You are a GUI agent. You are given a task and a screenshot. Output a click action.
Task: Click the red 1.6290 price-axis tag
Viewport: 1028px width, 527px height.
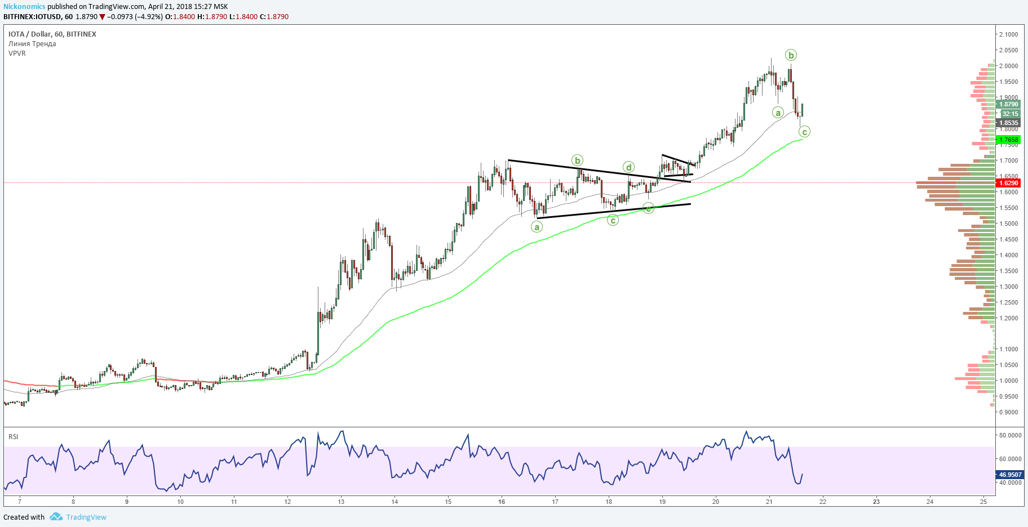[1008, 183]
